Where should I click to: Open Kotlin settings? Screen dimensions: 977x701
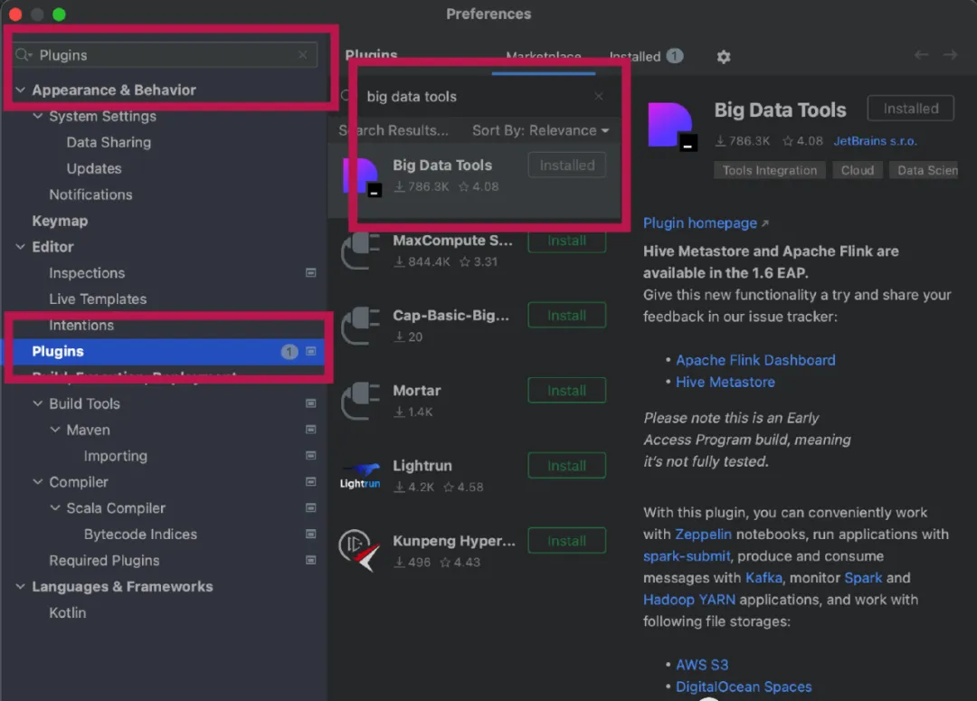(67, 612)
